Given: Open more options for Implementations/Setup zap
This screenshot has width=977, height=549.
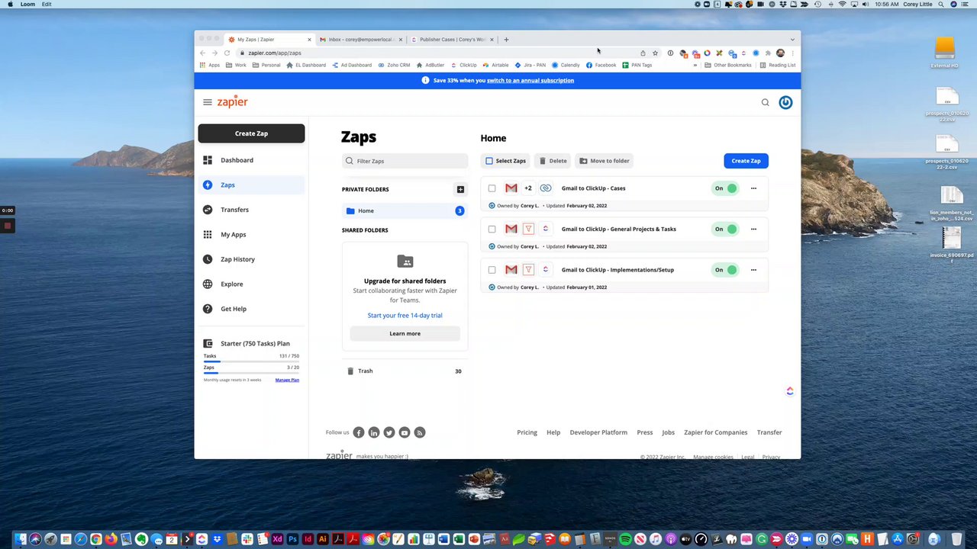Looking at the screenshot, I should tap(753, 270).
